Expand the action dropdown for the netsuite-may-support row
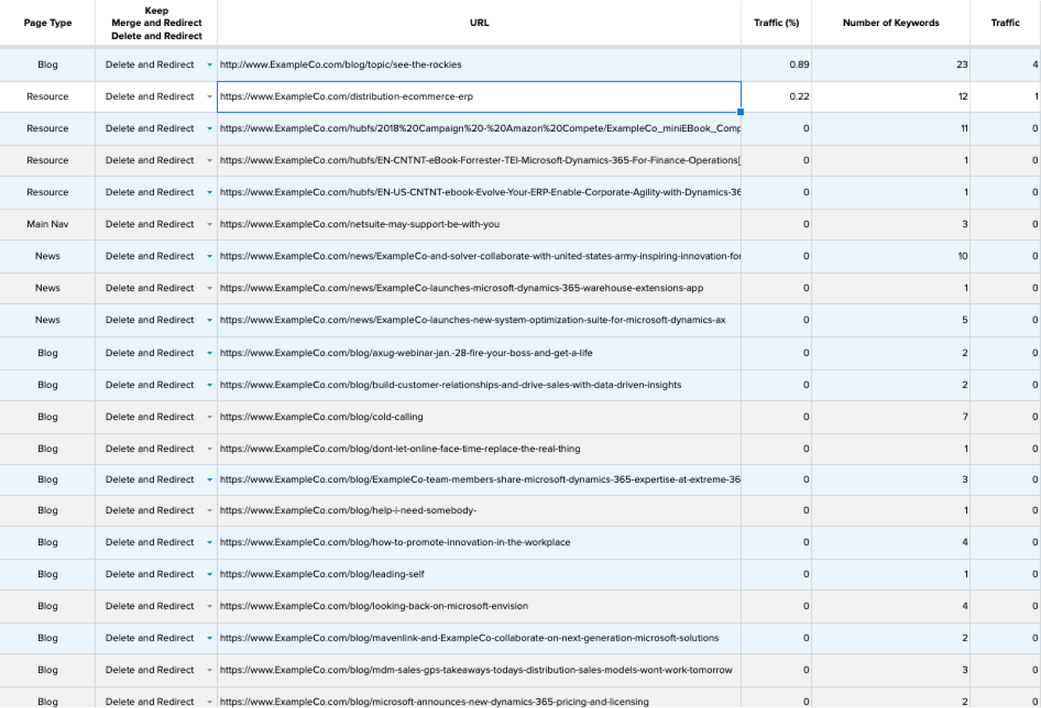The image size is (1041, 708). click(x=210, y=225)
